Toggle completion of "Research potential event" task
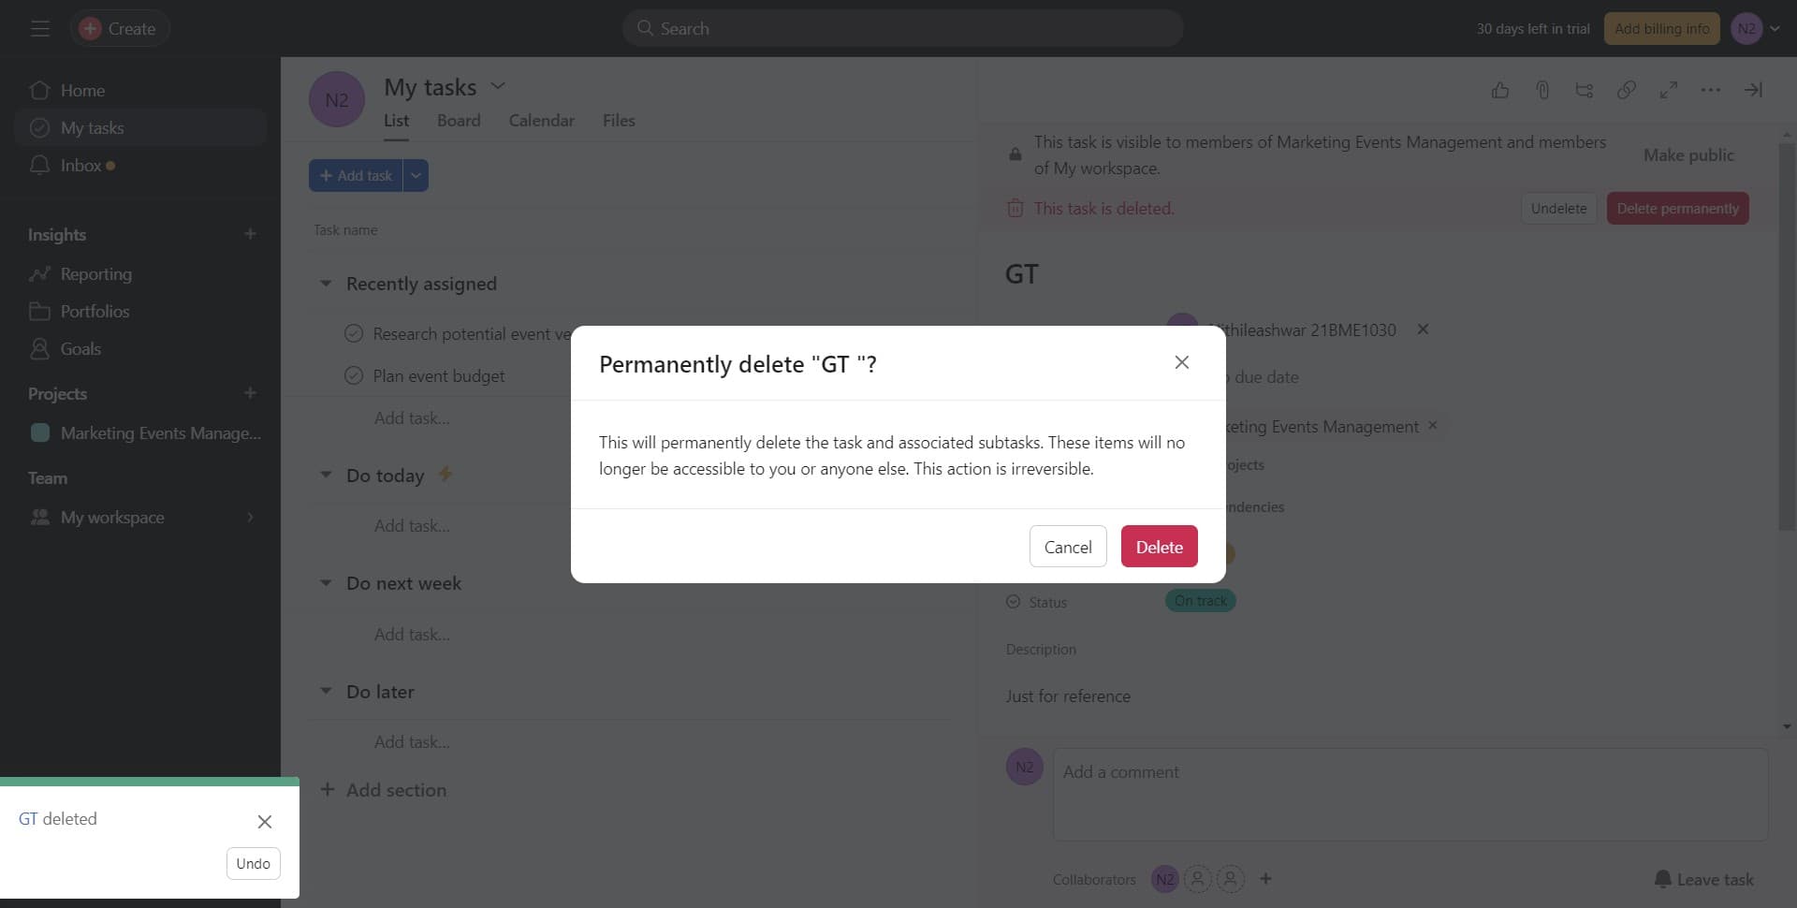Image resolution: width=1797 pixels, height=908 pixels. tap(353, 332)
